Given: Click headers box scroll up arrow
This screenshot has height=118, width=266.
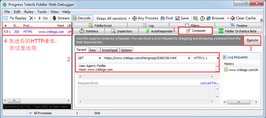Looking at the screenshot, I should [217, 66].
